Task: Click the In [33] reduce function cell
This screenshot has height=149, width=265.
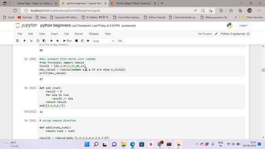Action: 141,128
